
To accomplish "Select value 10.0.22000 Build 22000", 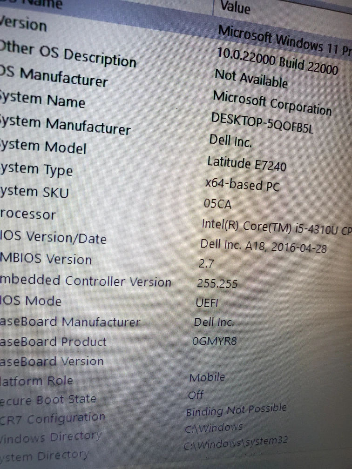I will click(x=277, y=61).
